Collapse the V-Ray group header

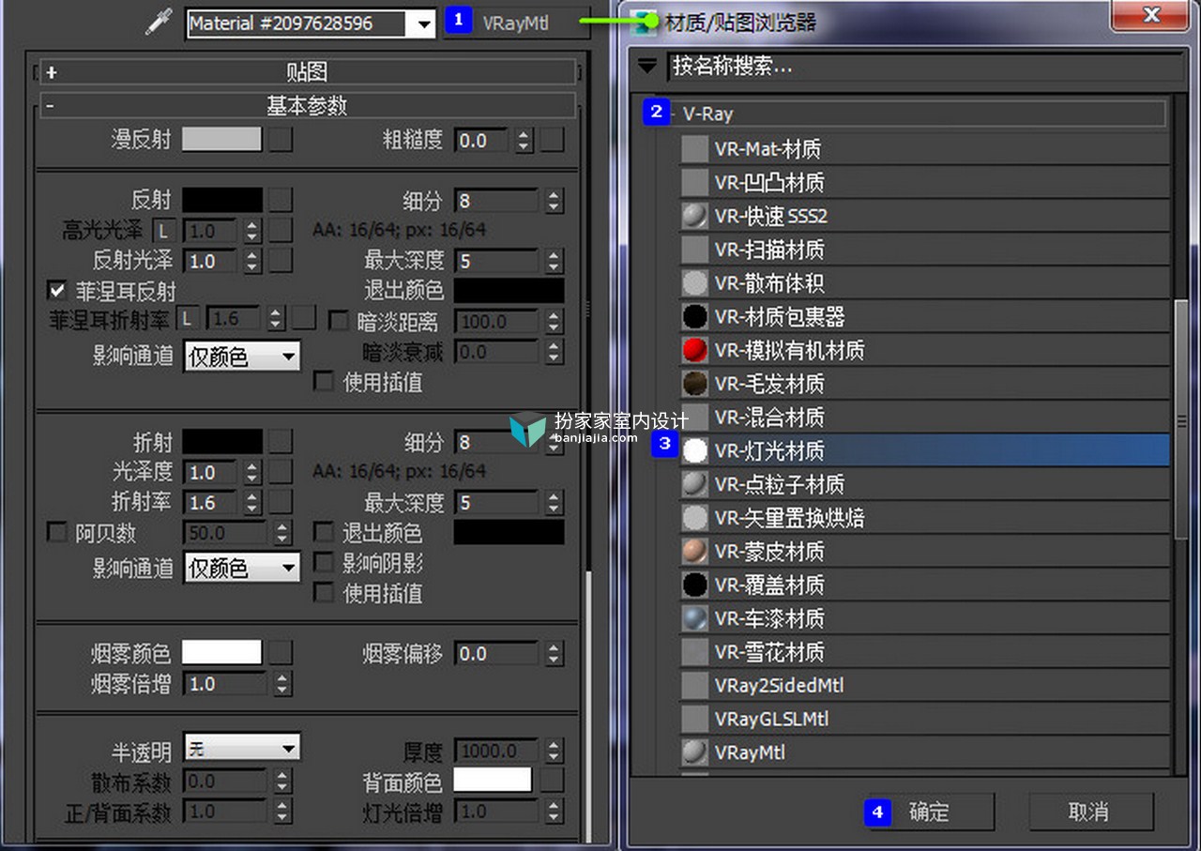pos(918,114)
